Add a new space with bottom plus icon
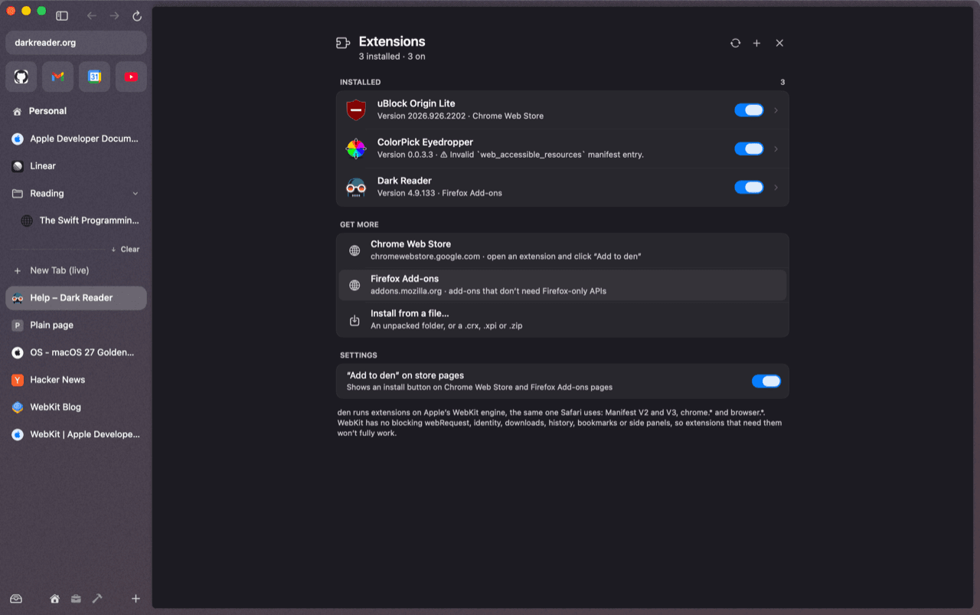The width and height of the screenshot is (980, 615). click(136, 599)
